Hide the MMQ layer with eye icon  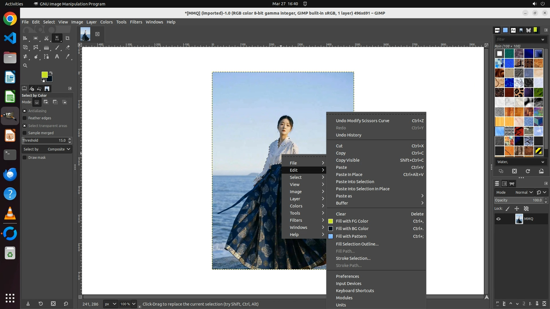coord(498,219)
